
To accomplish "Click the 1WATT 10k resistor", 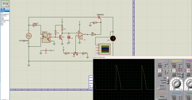I will coord(35,25).
